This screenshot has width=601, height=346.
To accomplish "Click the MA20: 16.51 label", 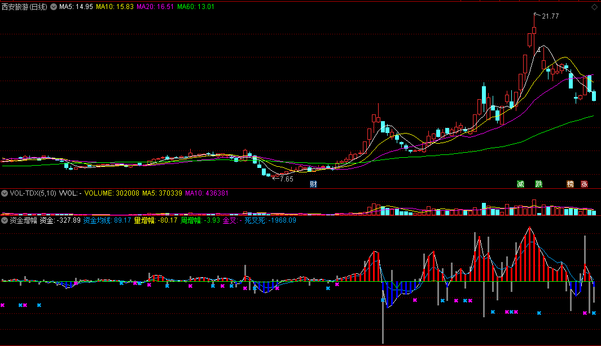I will [x=155, y=7].
